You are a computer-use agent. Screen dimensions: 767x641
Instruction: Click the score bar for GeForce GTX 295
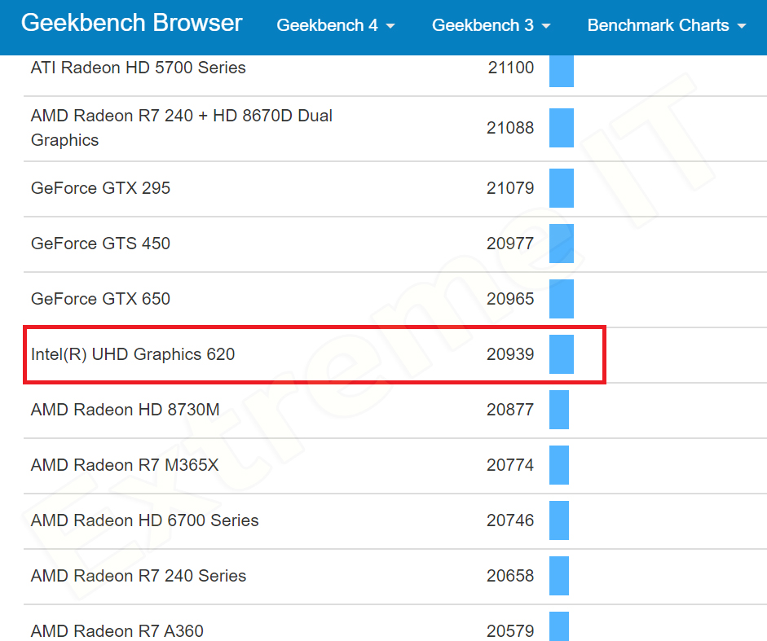pyautogui.click(x=562, y=188)
